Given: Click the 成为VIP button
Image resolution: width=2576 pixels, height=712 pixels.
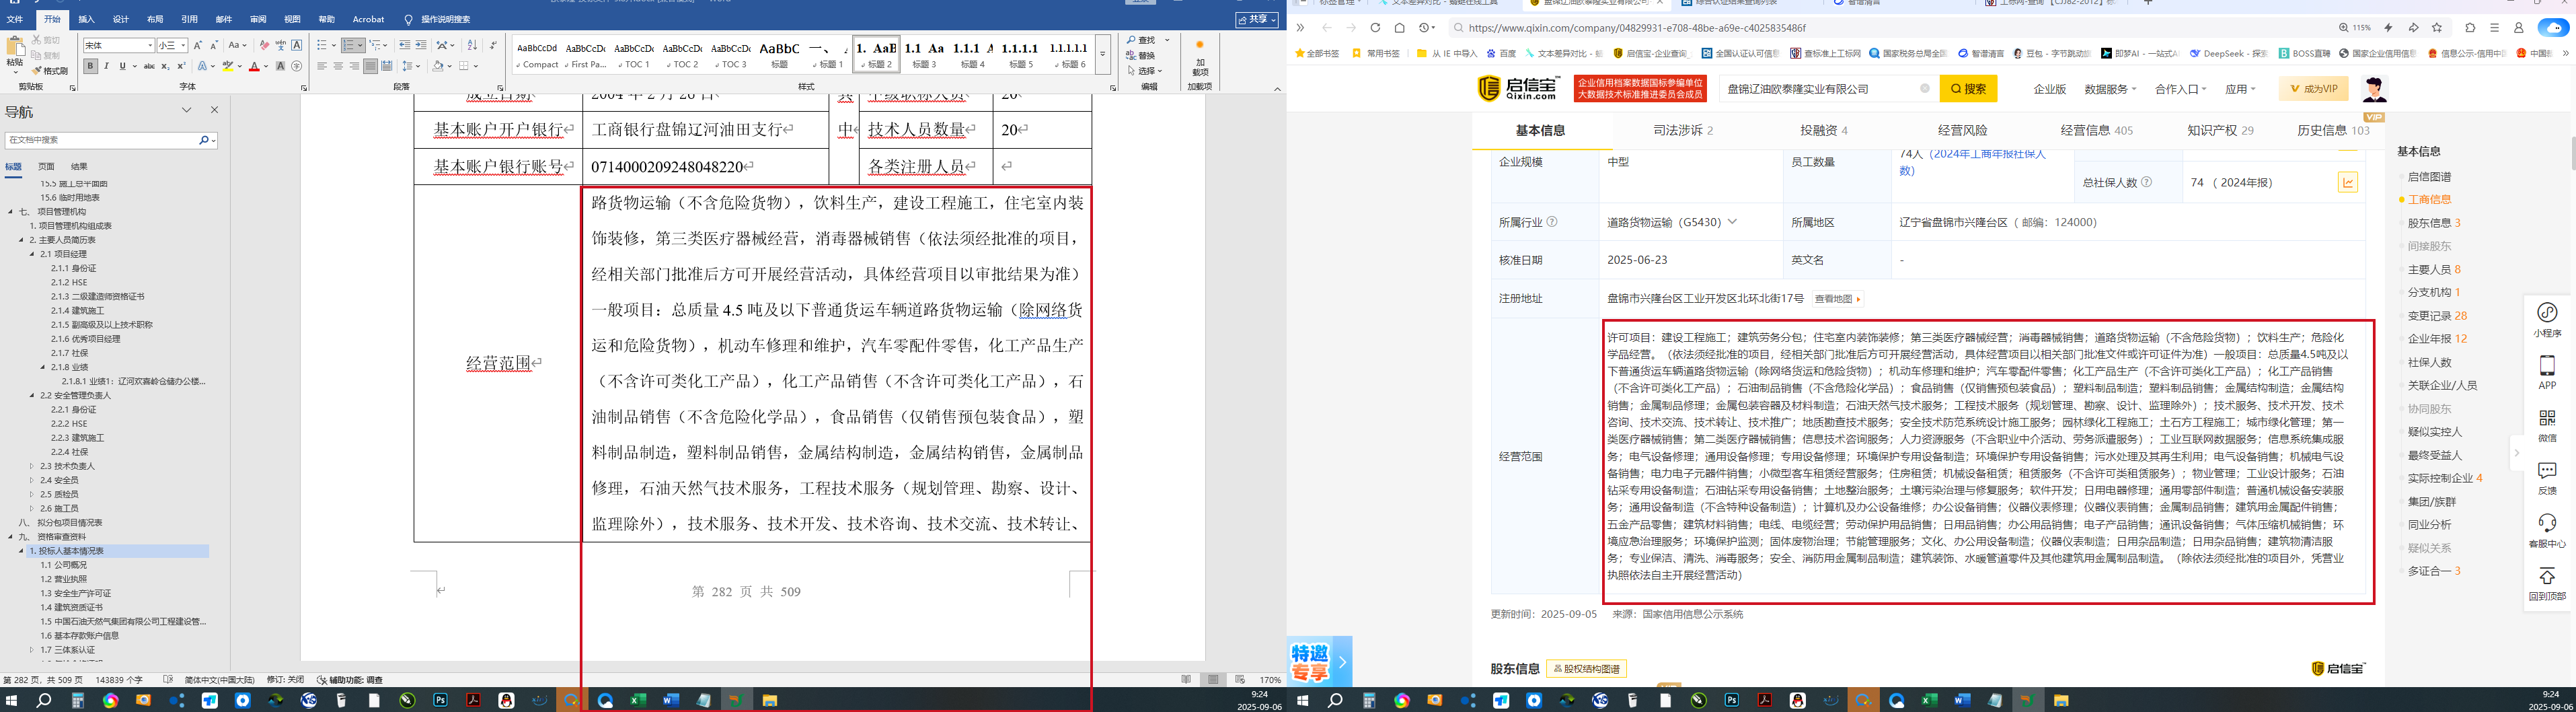Looking at the screenshot, I should coord(2314,89).
